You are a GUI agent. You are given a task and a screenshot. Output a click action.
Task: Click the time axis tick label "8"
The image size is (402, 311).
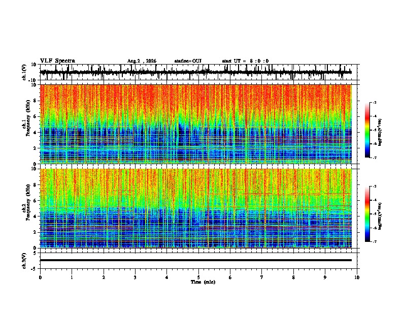293,277
